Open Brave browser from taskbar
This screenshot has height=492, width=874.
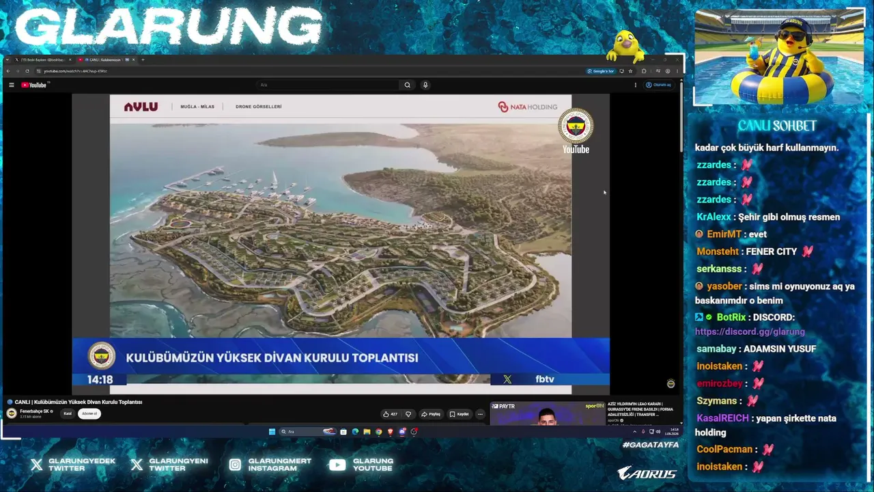(390, 432)
